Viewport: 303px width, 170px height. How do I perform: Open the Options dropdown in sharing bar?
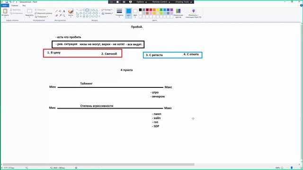click(142, 2)
